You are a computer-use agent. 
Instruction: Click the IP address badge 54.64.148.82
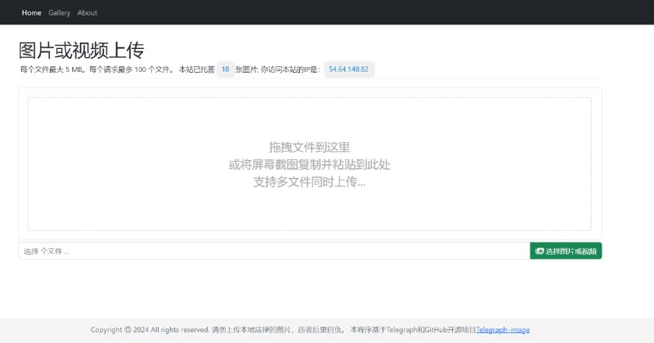pos(348,70)
